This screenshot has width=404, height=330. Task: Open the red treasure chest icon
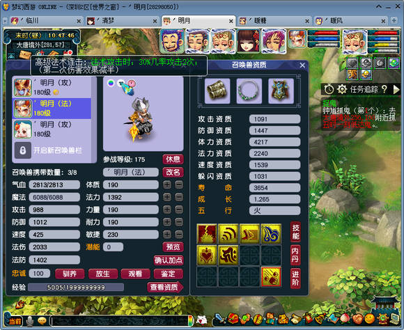click(x=233, y=318)
